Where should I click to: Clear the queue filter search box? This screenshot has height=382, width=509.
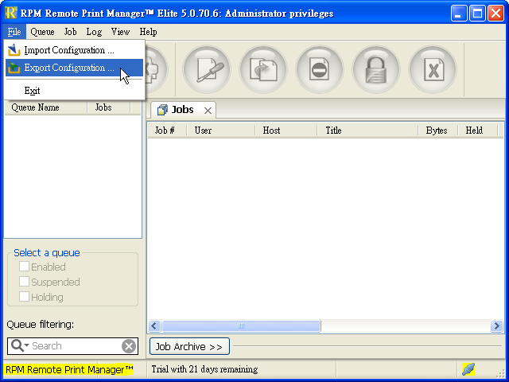click(129, 346)
